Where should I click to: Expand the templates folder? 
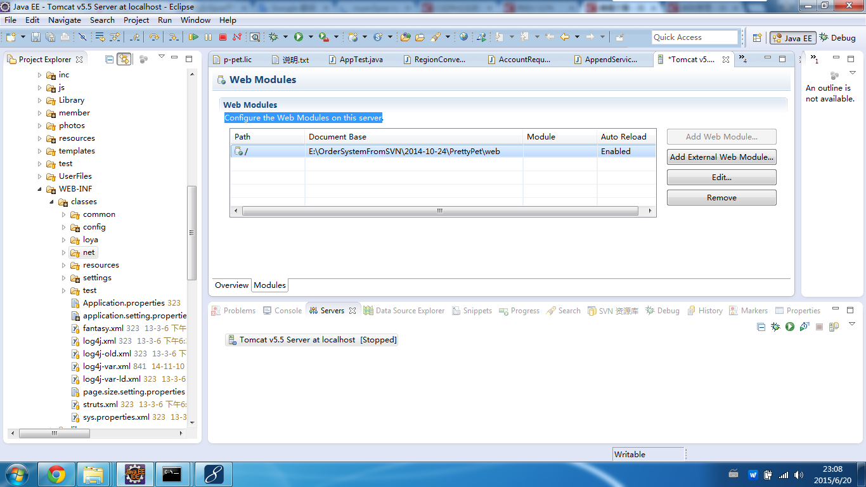39,151
